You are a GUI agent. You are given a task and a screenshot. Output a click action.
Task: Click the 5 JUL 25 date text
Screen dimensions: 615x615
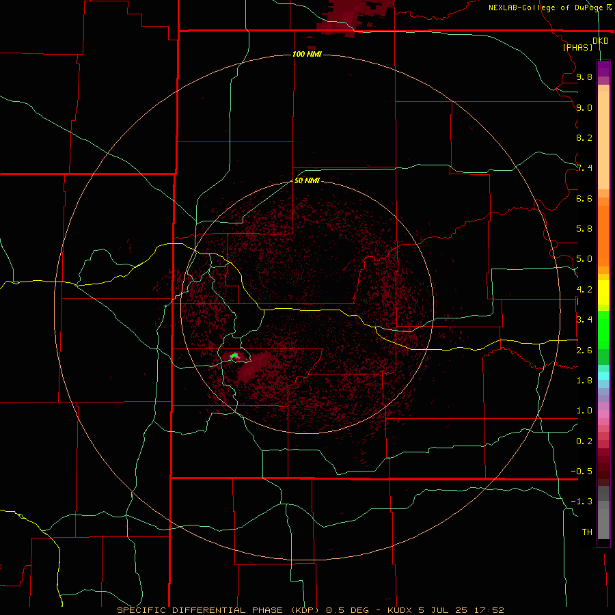[x=443, y=610]
